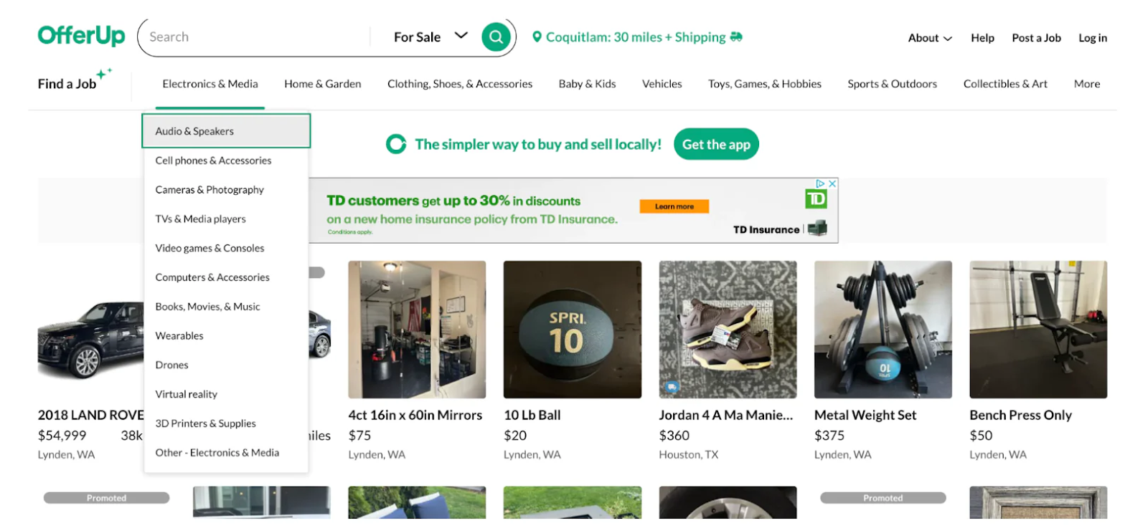Switch to the Home & Garden category
This screenshot has width=1148, height=528.
pos(322,84)
